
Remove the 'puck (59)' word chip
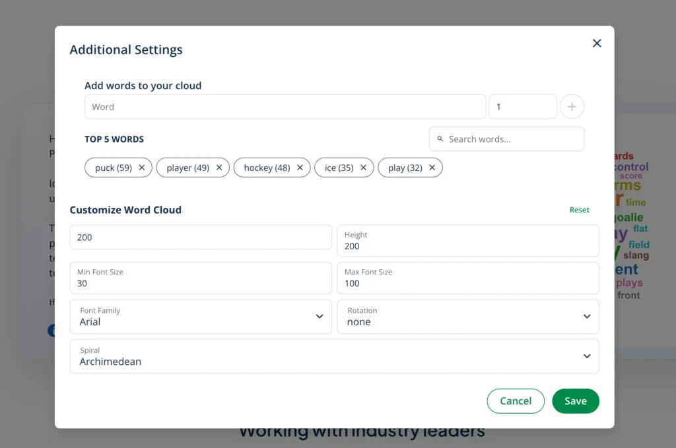pyautogui.click(x=142, y=168)
